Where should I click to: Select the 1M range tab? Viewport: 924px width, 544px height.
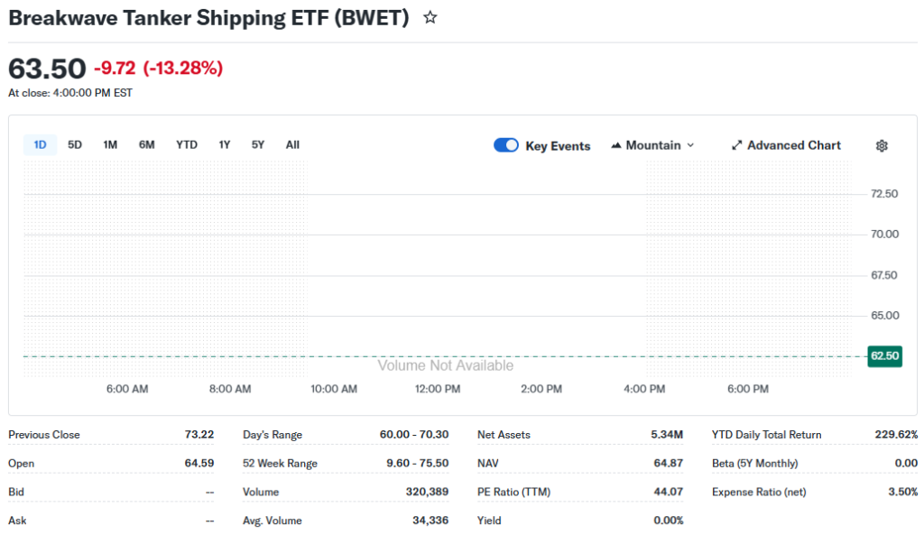pos(110,144)
